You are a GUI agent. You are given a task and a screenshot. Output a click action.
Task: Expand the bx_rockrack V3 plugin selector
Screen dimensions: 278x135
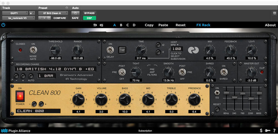coord(19,18)
